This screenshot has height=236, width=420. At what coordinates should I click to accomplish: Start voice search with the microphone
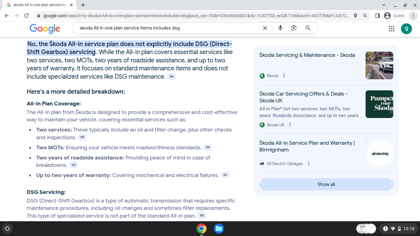[280, 28]
